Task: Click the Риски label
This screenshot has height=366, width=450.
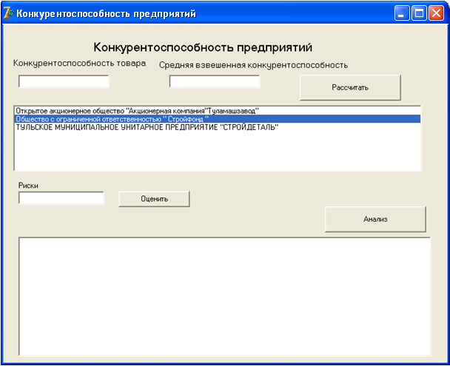Action: (x=28, y=186)
